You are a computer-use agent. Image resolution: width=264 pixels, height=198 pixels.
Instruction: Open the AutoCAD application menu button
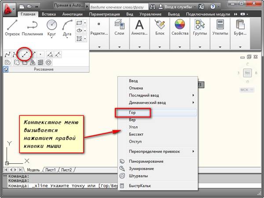coord(9,9)
